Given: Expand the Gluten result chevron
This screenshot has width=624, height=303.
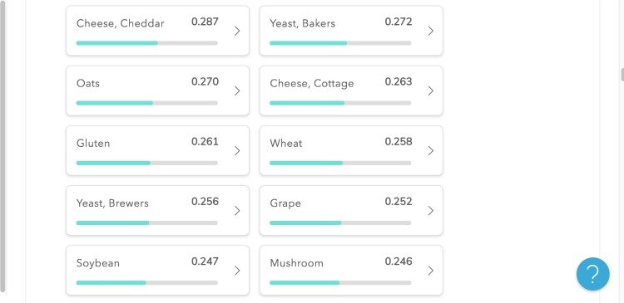Looking at the screenshot, I should 237,151.
